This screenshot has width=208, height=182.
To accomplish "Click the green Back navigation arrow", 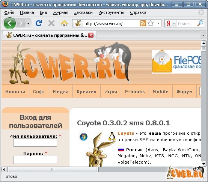I will 9,23.
